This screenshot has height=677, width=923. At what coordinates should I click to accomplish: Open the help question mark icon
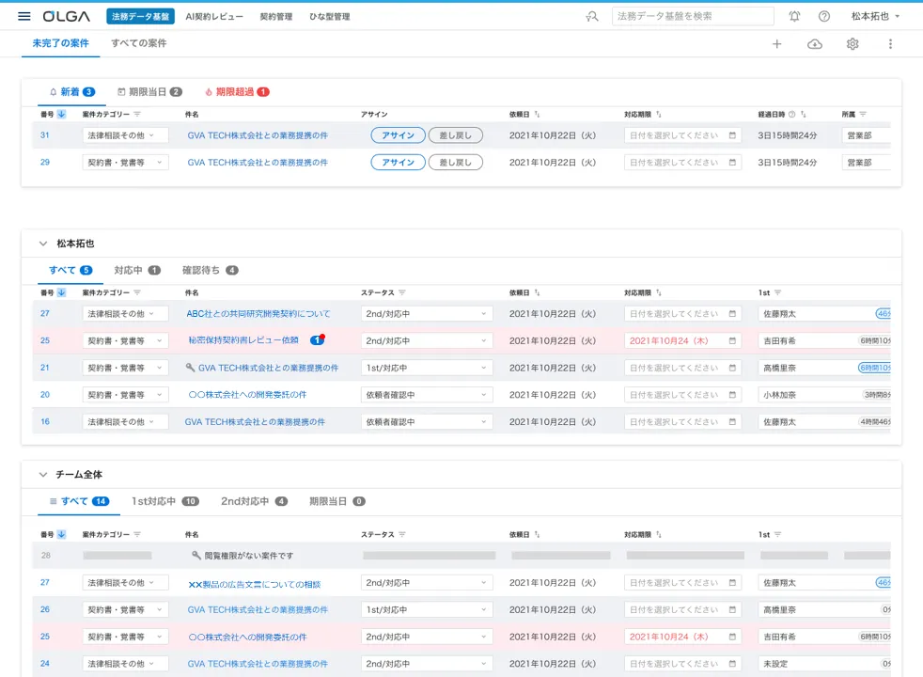pyautogui.click(x=824, y=16)
